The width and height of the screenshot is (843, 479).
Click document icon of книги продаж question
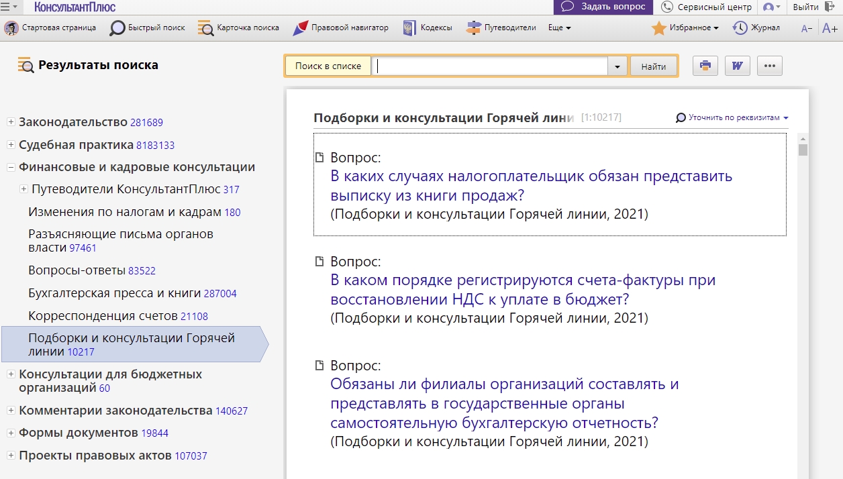point(320,158)
